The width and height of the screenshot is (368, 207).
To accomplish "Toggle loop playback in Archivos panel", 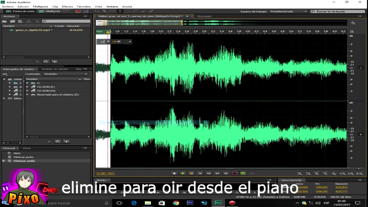I will 46,61.
